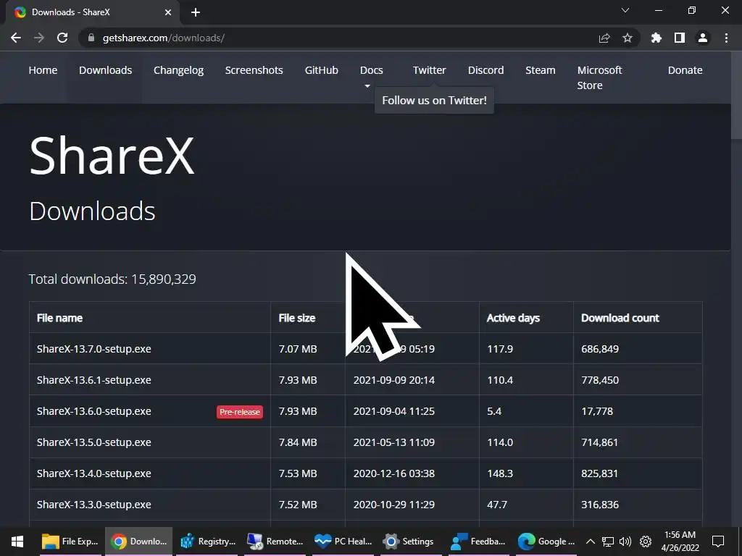
Task: Click ShareX-13.7.0-setup.exe file name
Action: pos(93,349)
